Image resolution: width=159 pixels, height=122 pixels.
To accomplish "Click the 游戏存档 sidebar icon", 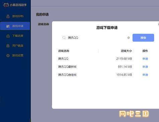I will pyautogui.click(x=8, y=16).
